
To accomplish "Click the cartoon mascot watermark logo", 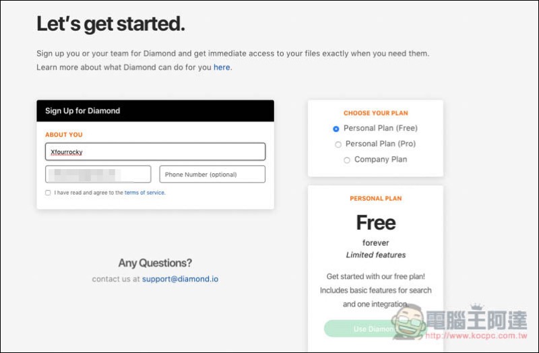I will point(408,321).
